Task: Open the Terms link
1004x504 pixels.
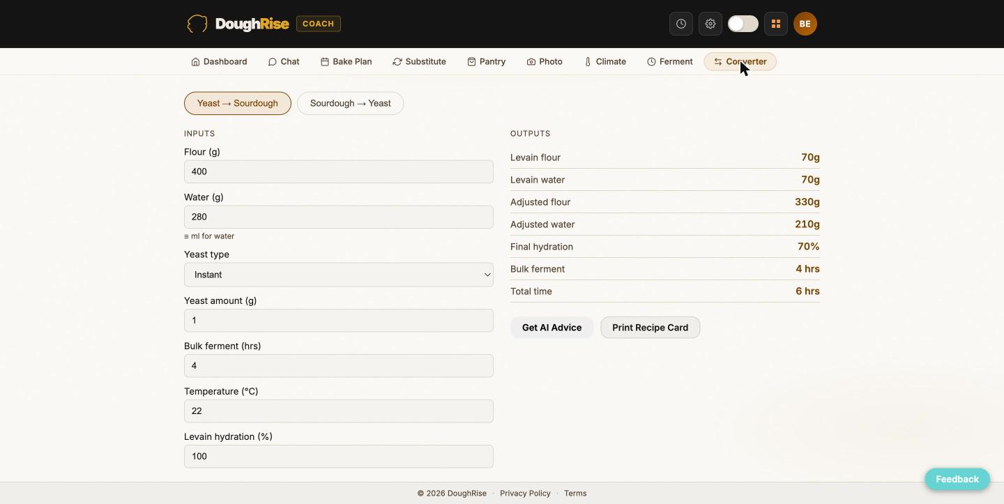Action: coord(575,494)
